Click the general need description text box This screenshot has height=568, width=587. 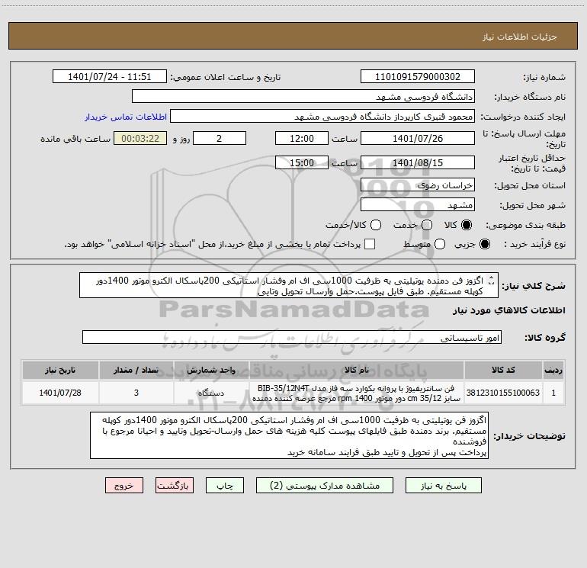tap(289, 286)
